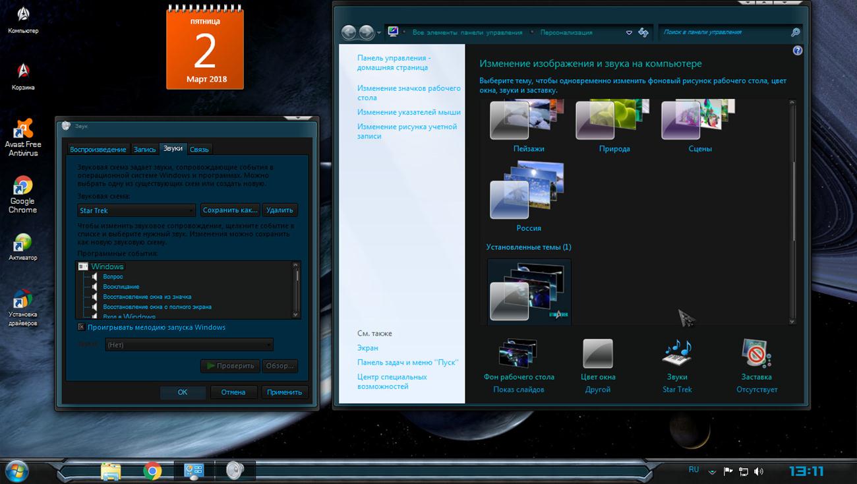Refresh the control panel address bar
The height and width of the screenshot is (484, 857).
(x=643, y=32)
